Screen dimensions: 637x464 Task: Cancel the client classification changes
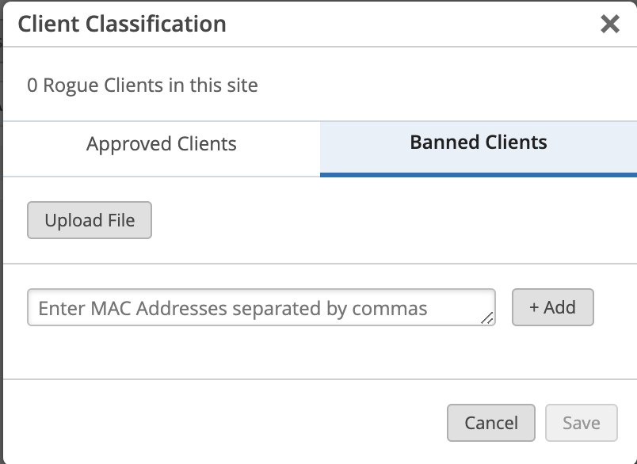point(491,423)
